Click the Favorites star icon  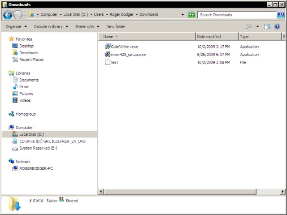tap(11, 39)
